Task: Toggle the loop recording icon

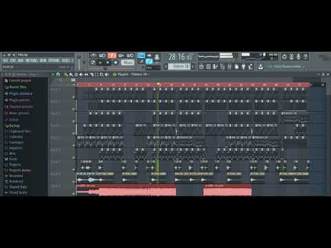Action: coord(130,55)
